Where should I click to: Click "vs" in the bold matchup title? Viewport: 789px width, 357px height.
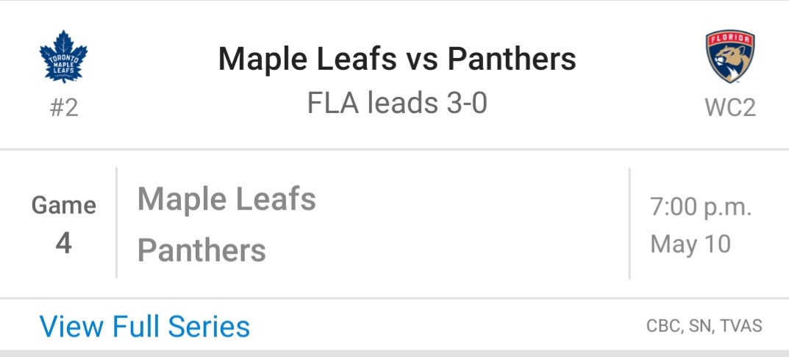tap(421, 59)
